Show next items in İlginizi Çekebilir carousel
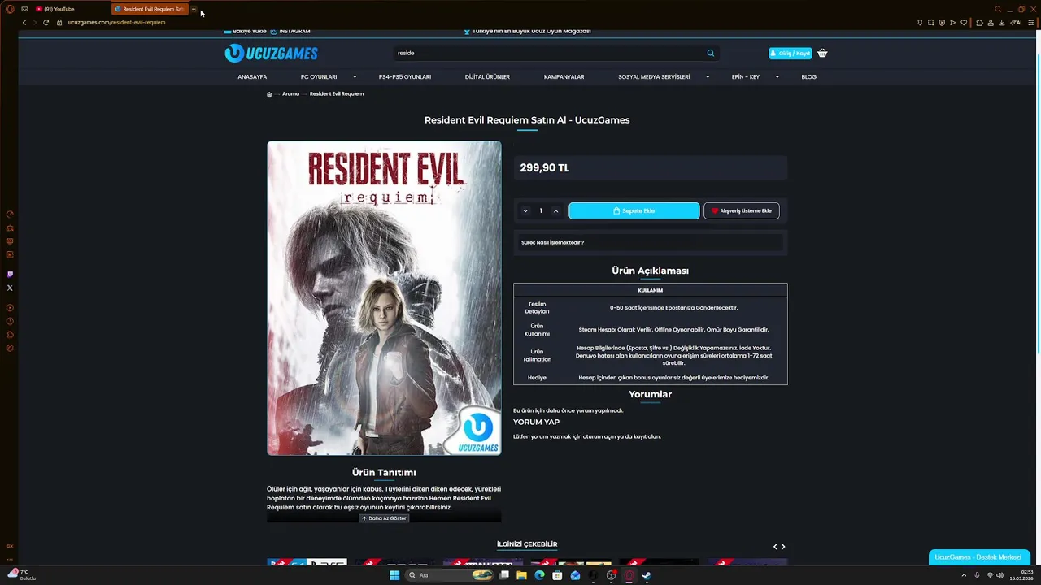 [783, 547]
